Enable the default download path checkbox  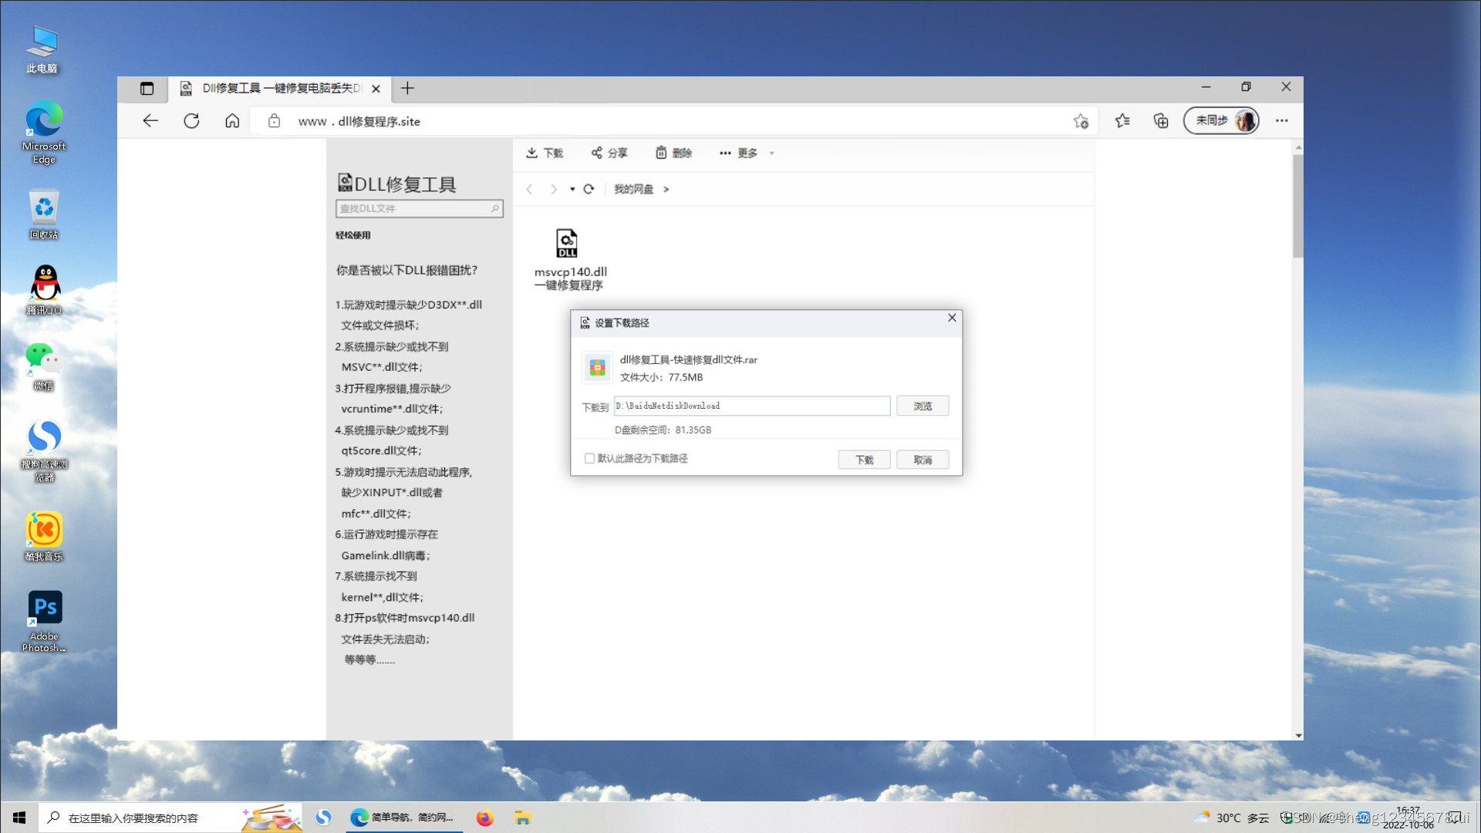(590, 459)
